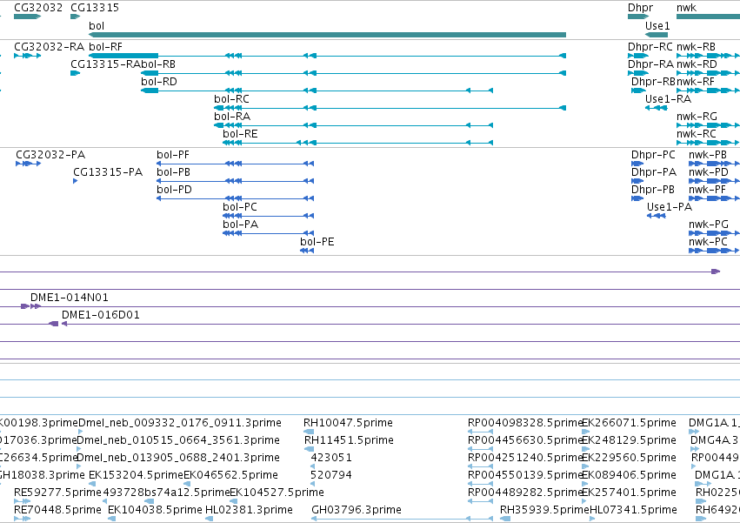Select Dmel_neb_010515_0664_3561.3prime
Viewport: 740px width, 523px height.
[x=79, y=449]
